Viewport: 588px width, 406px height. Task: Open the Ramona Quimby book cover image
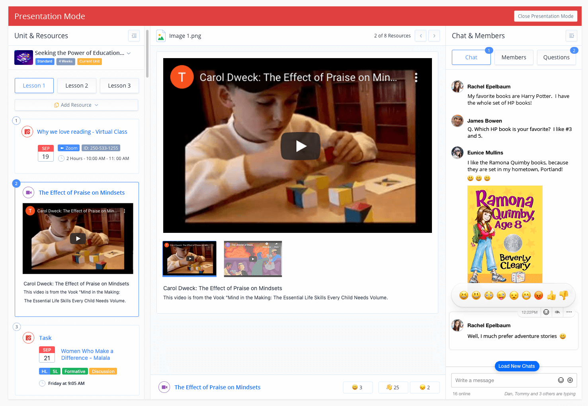click(x=505, y=234)
